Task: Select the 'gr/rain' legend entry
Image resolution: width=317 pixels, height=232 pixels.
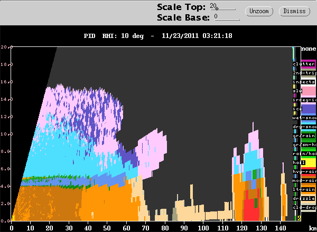Action: 304,136
